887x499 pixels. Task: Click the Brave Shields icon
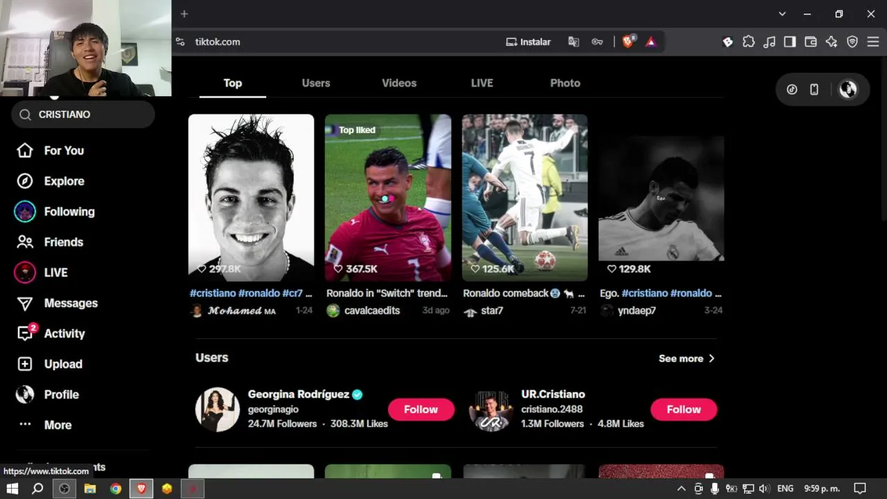pyautogui.click(x=629, y=42)
